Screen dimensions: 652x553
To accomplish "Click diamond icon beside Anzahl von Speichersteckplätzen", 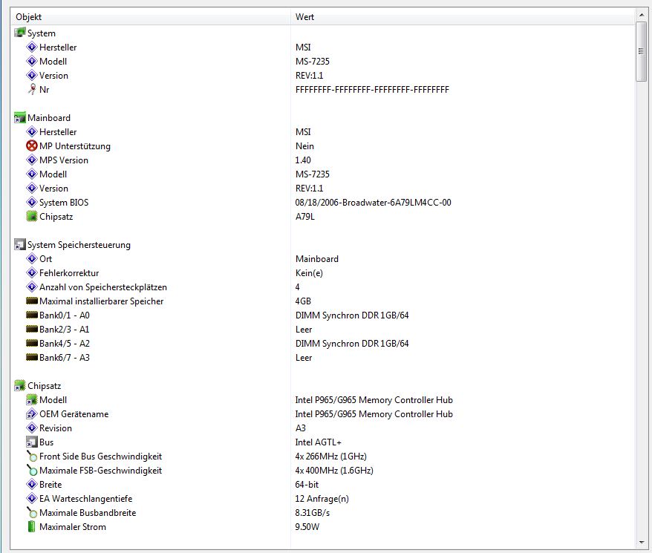I will pyautogui.click(x=32, y=287).
